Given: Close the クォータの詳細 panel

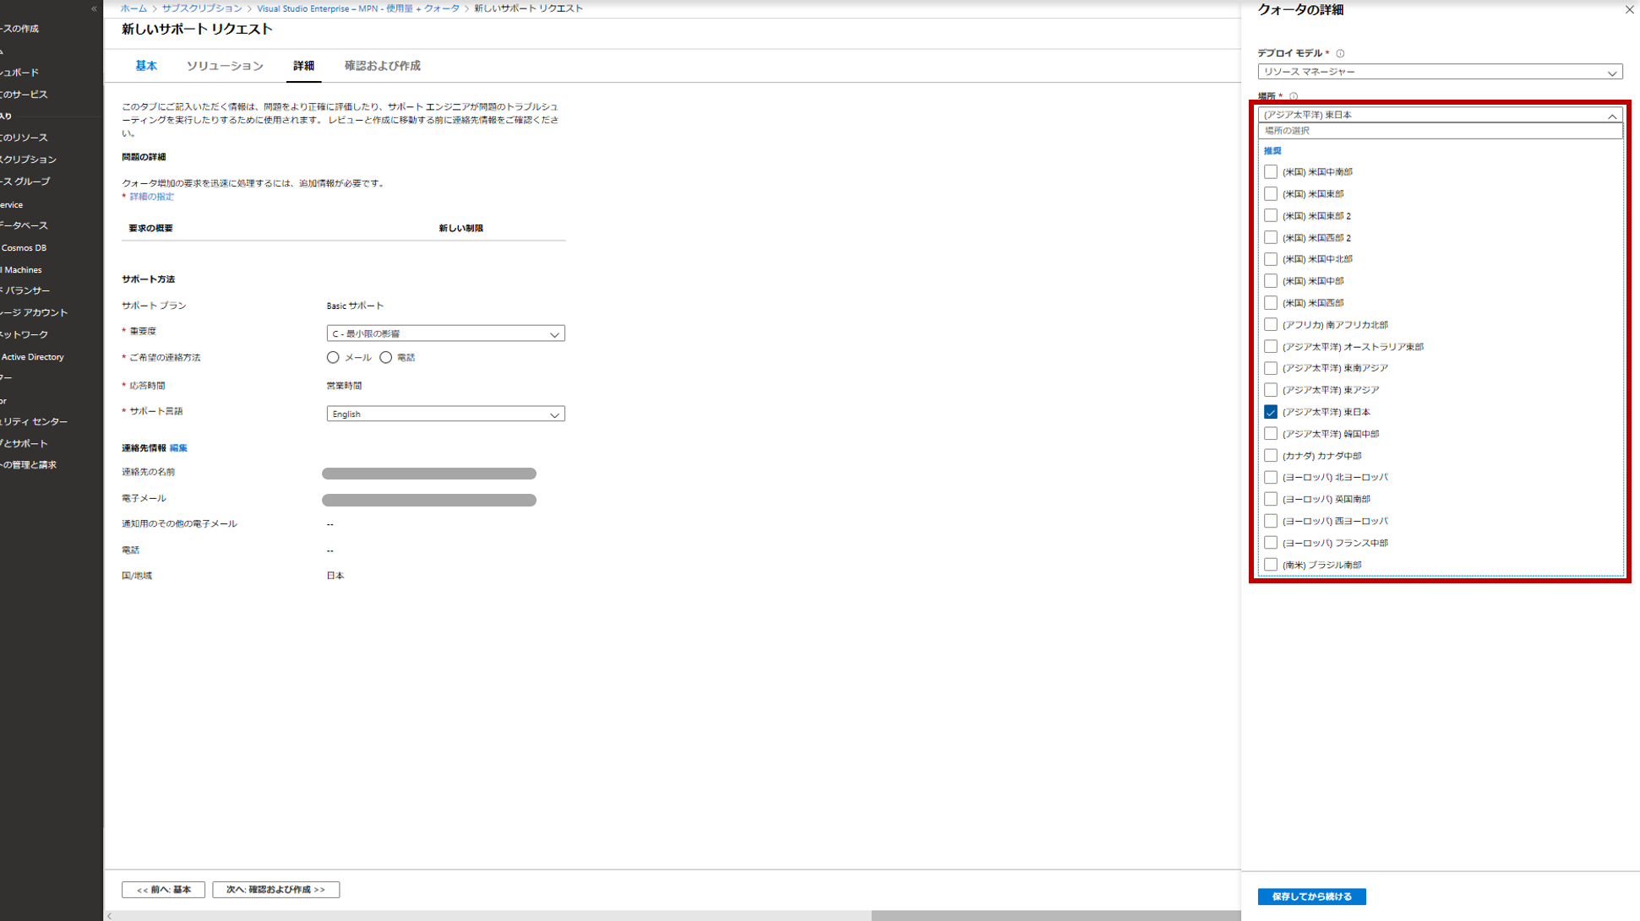Looking at the screenshot, I should 1629,10.
